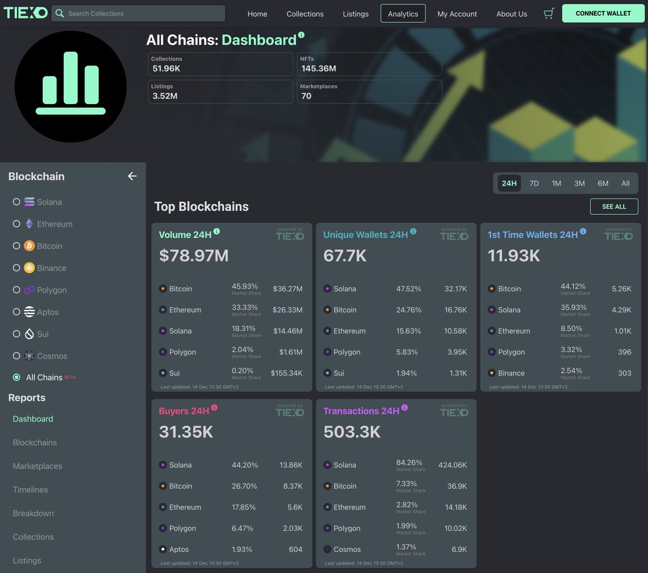
Task: Select the Aptos blockchain radio button
Action: tap(16, 312)
